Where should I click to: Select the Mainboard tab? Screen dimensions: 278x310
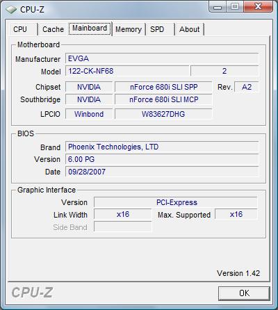coord(90,28)
